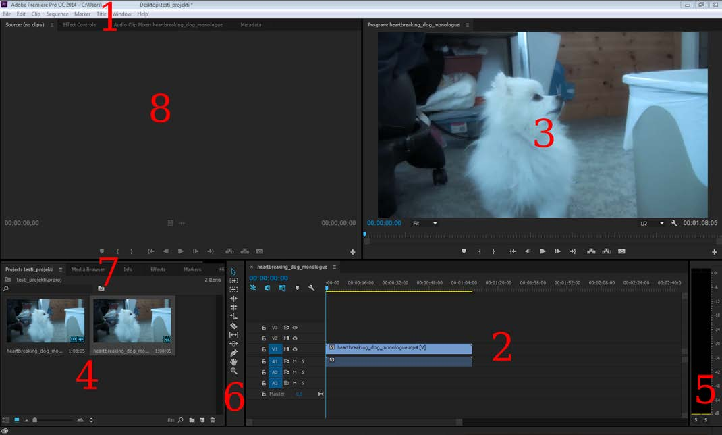Pick the Track Select Forward tool

[x=233, y=280]
